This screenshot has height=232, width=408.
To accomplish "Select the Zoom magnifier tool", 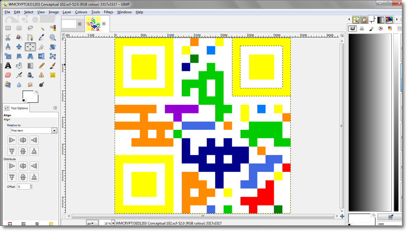I will pyautogui.click(x=53, y=37).
